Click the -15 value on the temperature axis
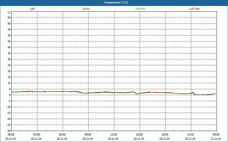The height and width of the screenshot is (142, 228). (9, 113)
